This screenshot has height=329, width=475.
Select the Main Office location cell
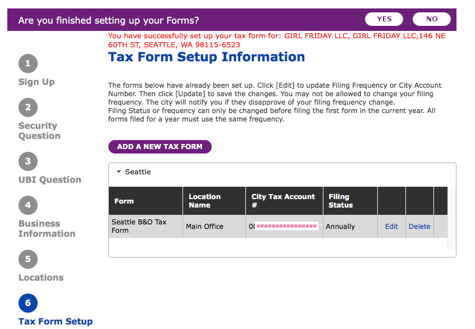[214, 227]
